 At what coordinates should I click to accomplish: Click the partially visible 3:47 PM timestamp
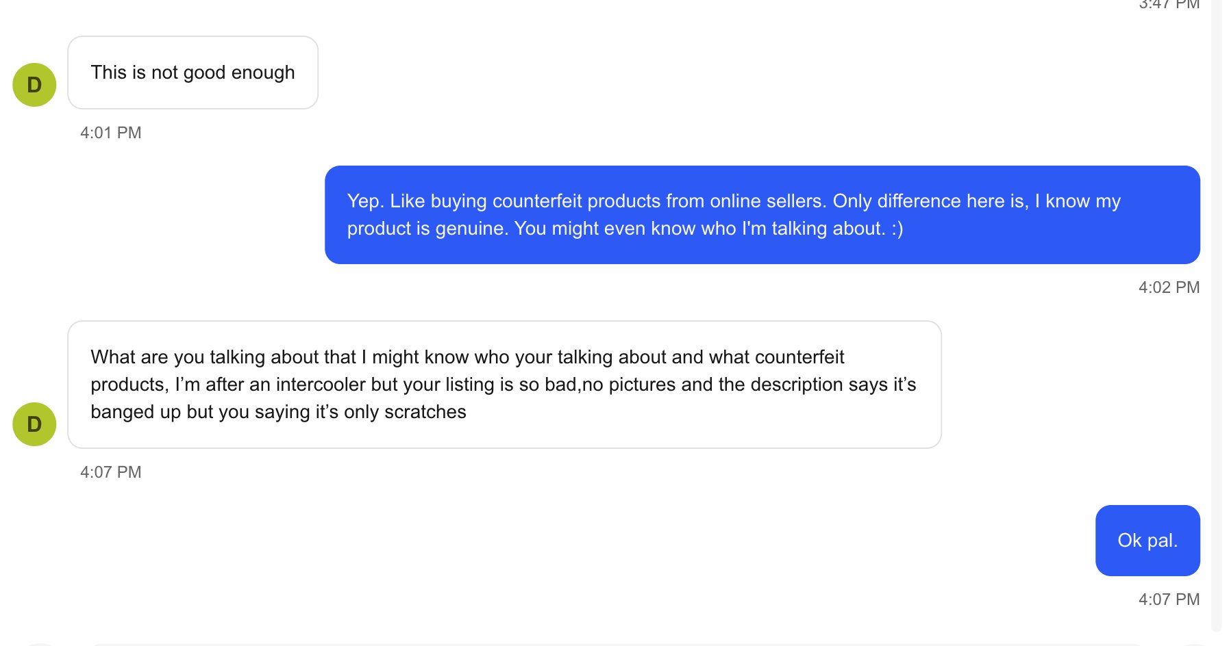1169,4
